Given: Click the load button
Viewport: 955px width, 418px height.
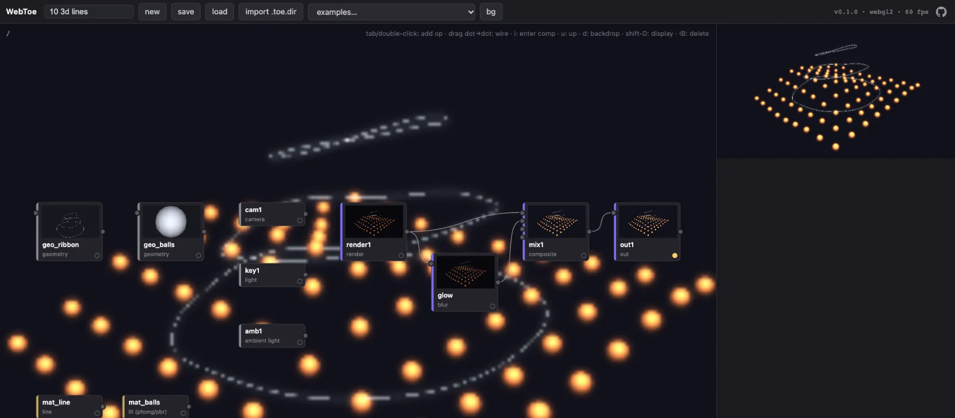Looking at the screenshot, I should (x=220, y=12).
